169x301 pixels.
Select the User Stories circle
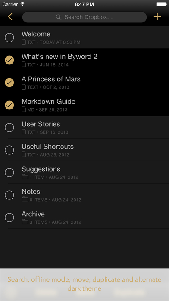9,128
